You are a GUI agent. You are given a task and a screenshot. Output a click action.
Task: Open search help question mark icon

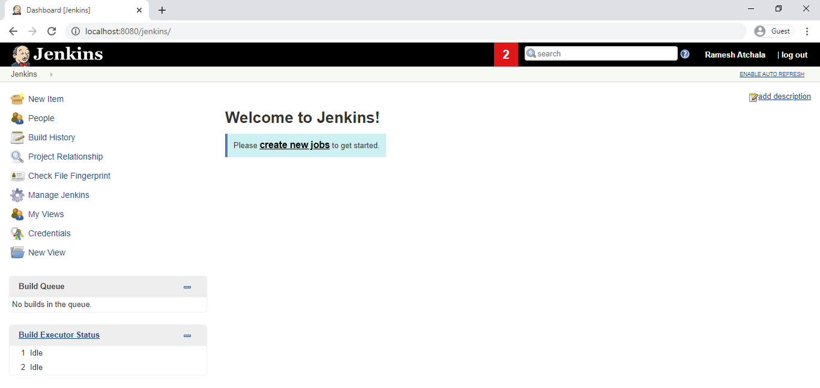[685, 54]
